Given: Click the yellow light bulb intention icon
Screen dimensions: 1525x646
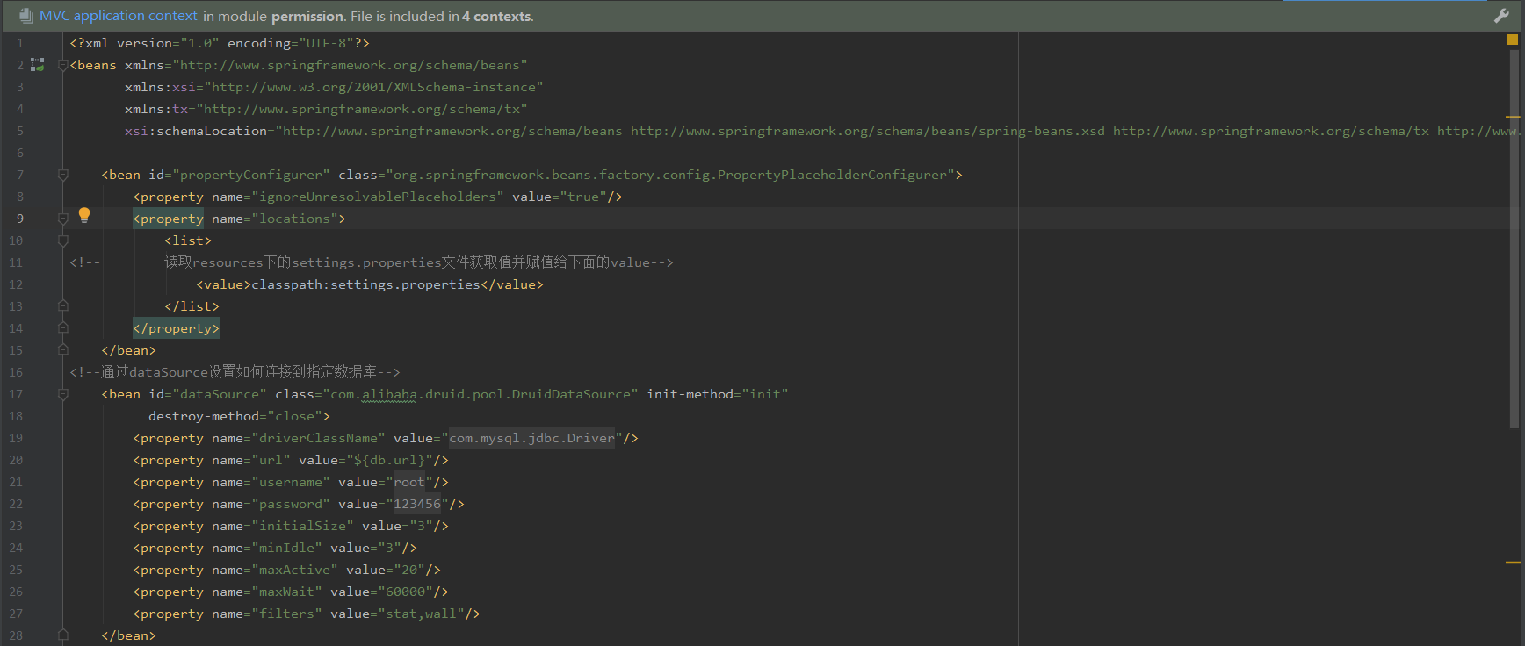Looking at the screenshot, I should pos(84,215).
